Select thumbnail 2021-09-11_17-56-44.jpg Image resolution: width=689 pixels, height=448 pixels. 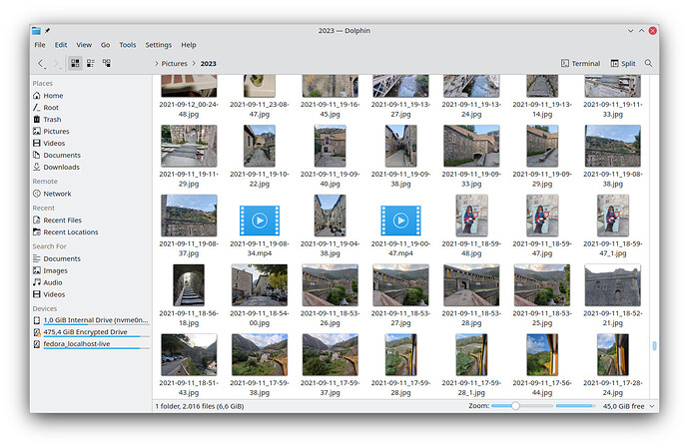(x=542, y=354)
